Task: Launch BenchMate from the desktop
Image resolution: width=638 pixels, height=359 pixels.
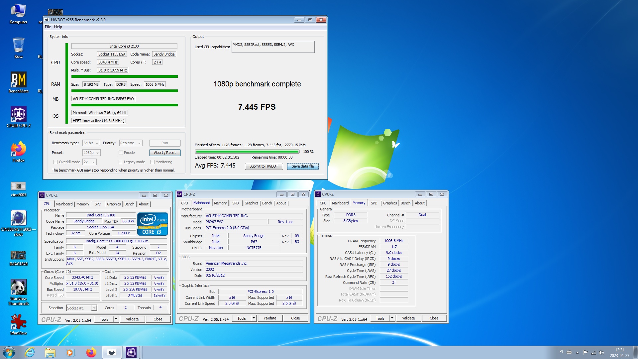Action: [19, 82]
